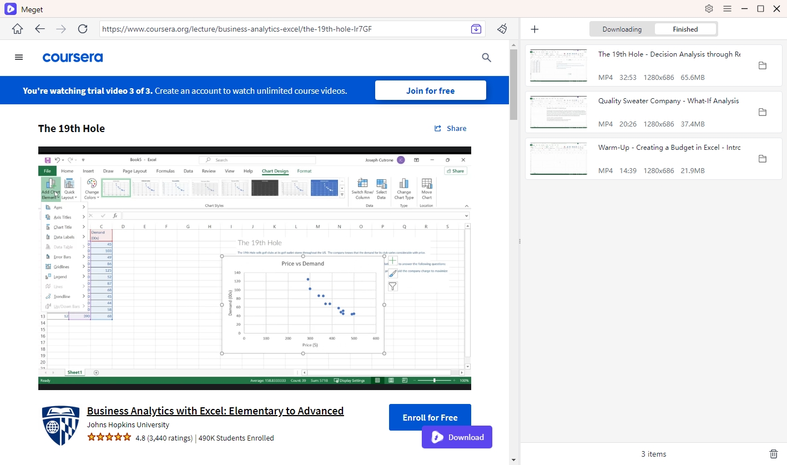The image size is (787, 465).
Task: Switch to the Downloading tab
Action: [622, 29]
